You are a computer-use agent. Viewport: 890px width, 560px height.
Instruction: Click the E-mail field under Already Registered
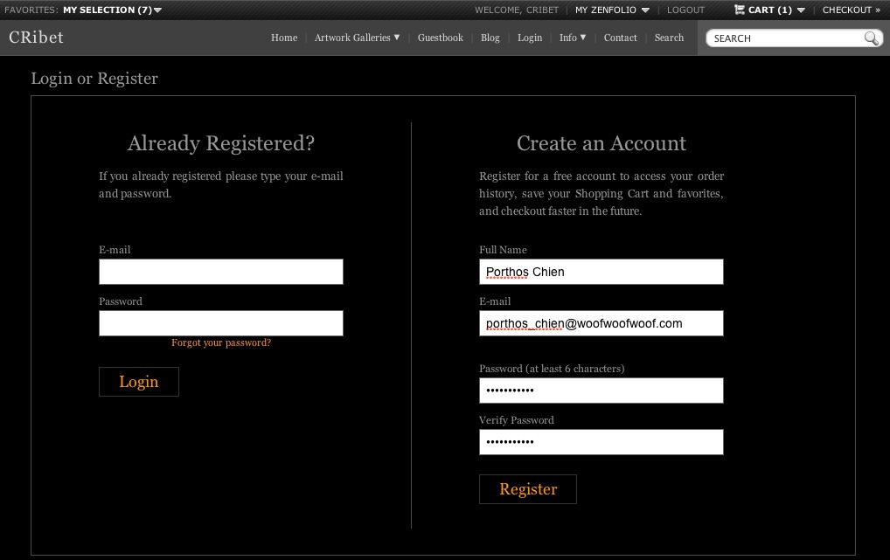coord(220,271)
